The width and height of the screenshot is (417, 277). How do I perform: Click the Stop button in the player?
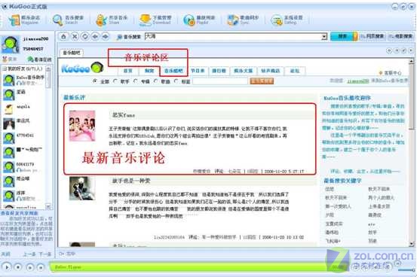pos(18,266)
